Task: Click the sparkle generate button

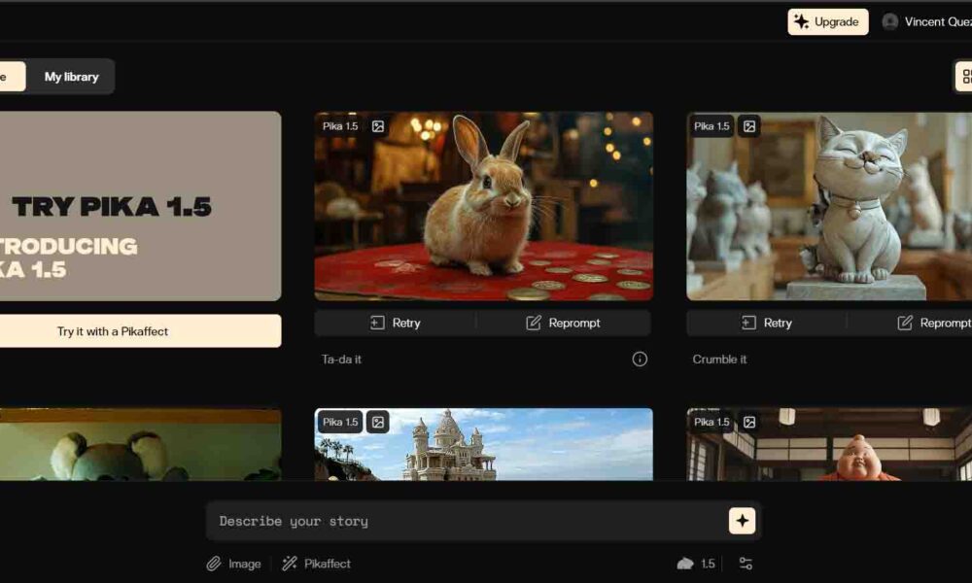Action: coord(742,521)
